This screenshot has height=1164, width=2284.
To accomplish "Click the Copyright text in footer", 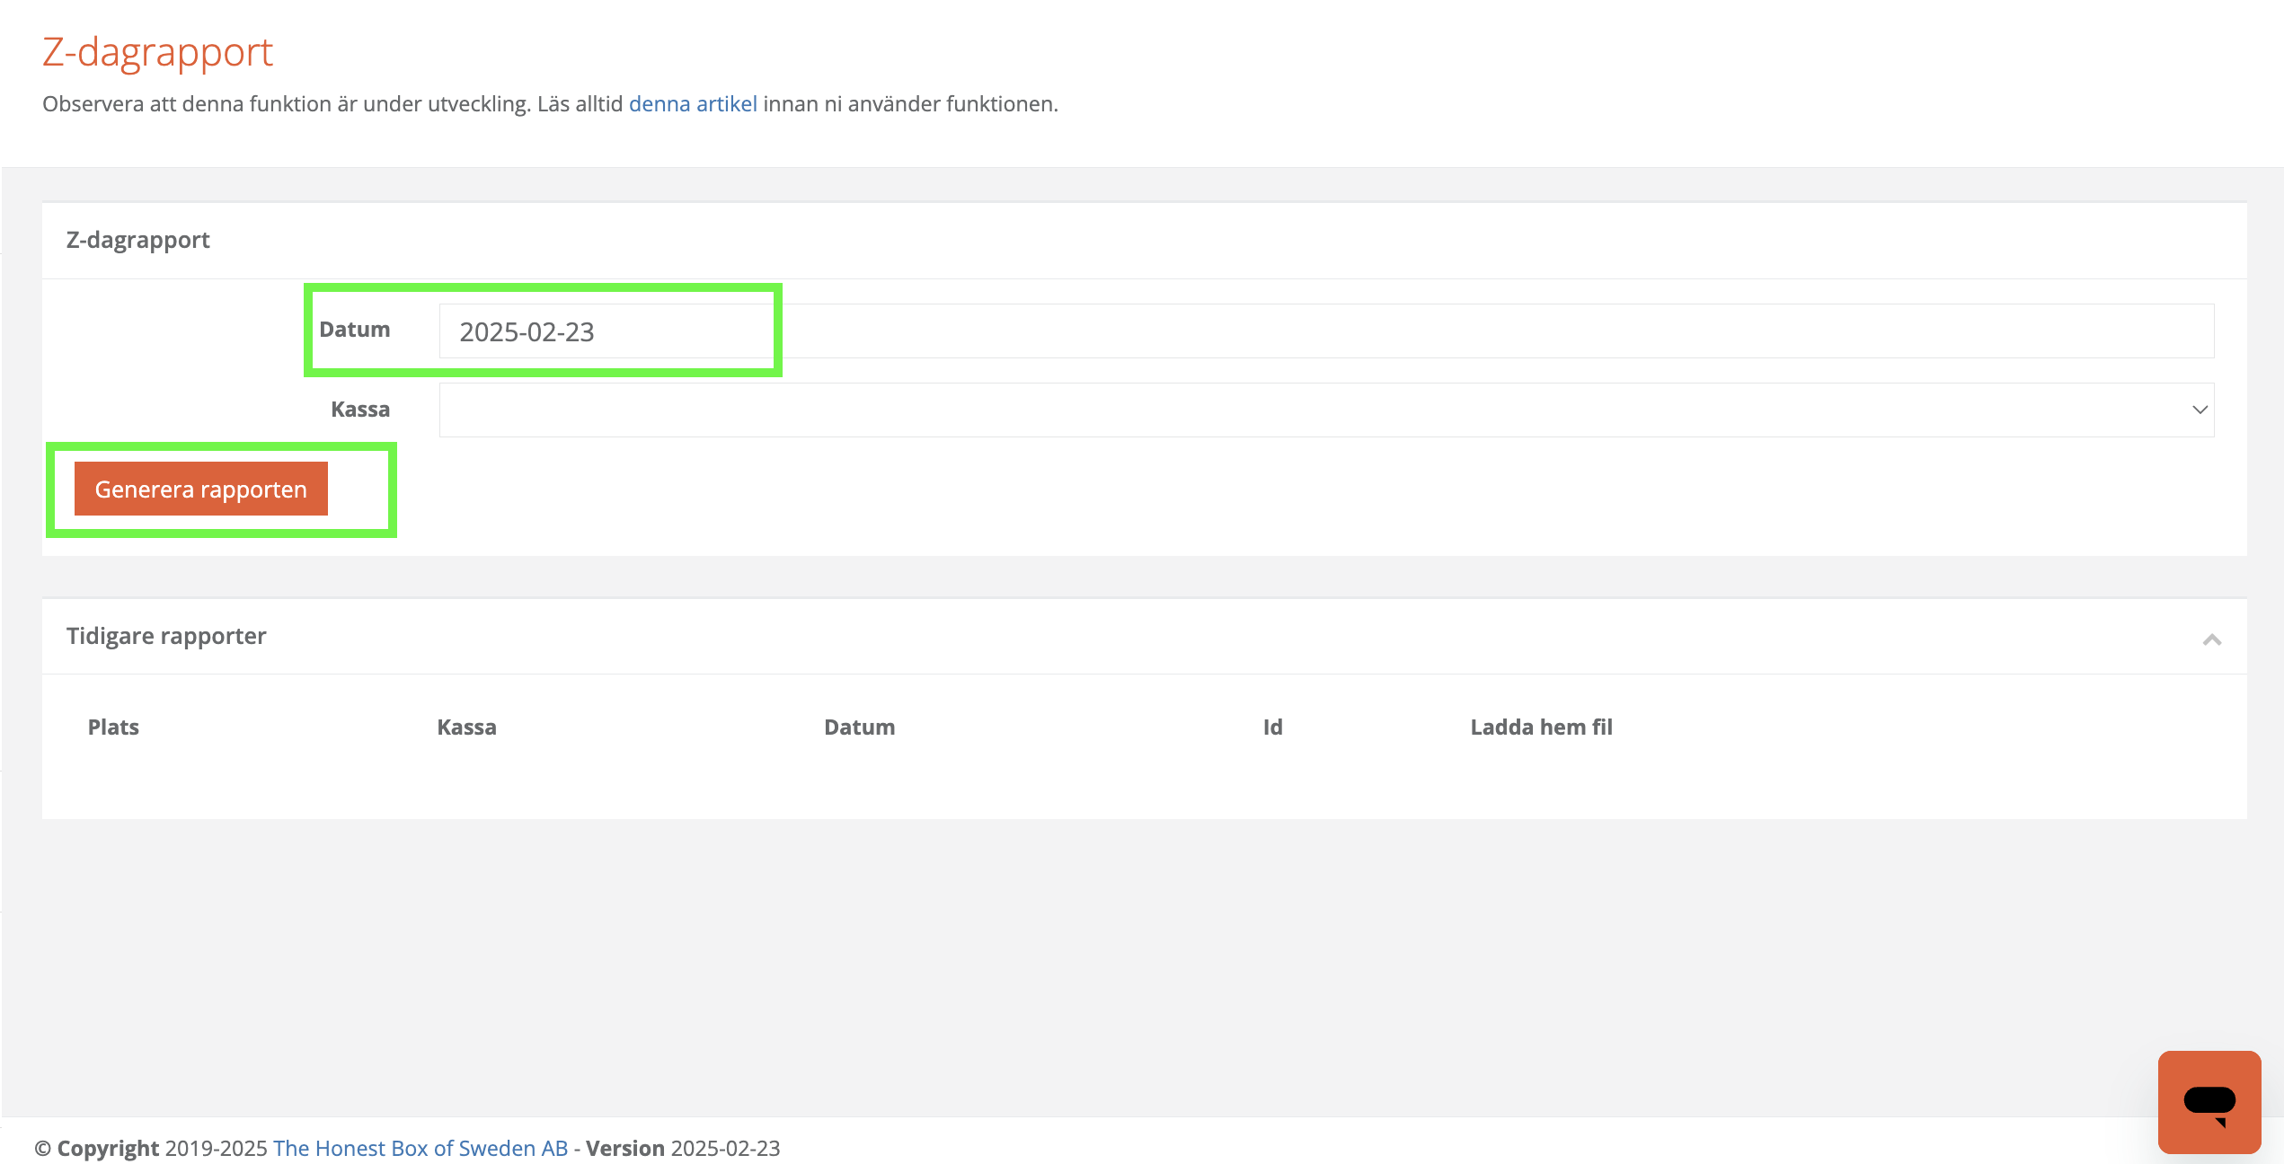I will (x=108, y=1148).
